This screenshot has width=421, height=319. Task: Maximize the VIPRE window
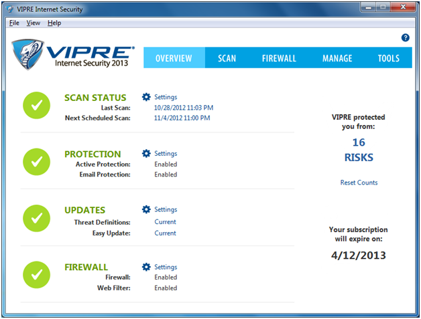383,7
